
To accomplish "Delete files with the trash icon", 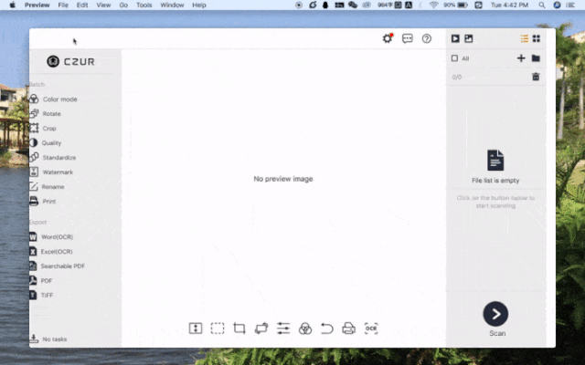I will tap(536, 77).
